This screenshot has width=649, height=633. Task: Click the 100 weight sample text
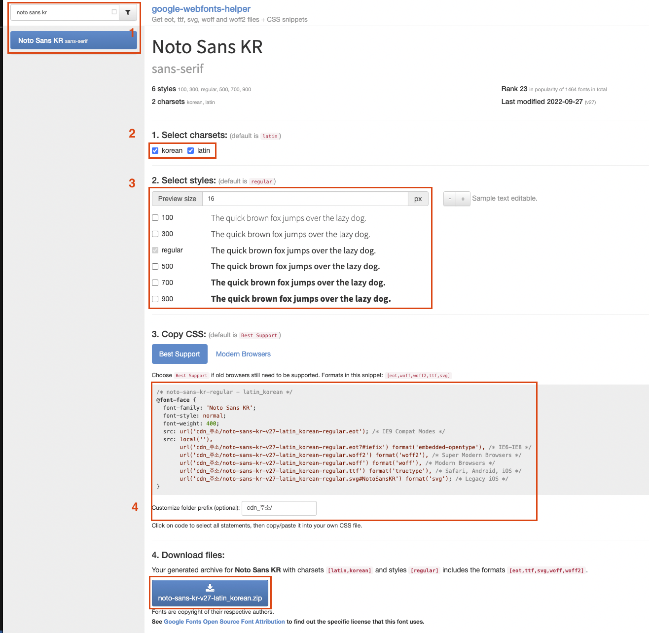tap(288, 218)
